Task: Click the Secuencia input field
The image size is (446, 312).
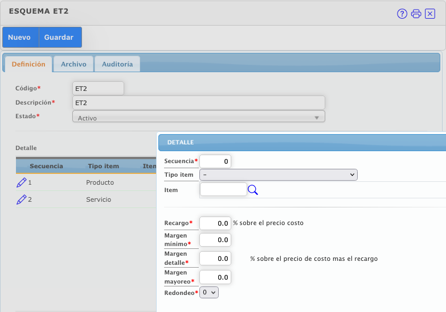Action: pyautogui.click(x=215, y=161)
